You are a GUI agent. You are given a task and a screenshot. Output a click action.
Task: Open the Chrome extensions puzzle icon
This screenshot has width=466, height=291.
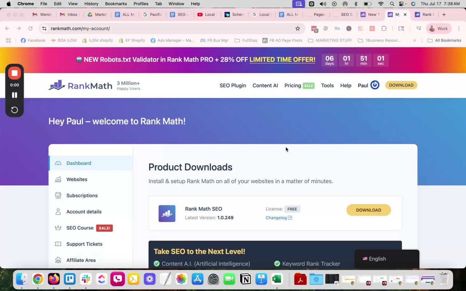click(384, 28)
